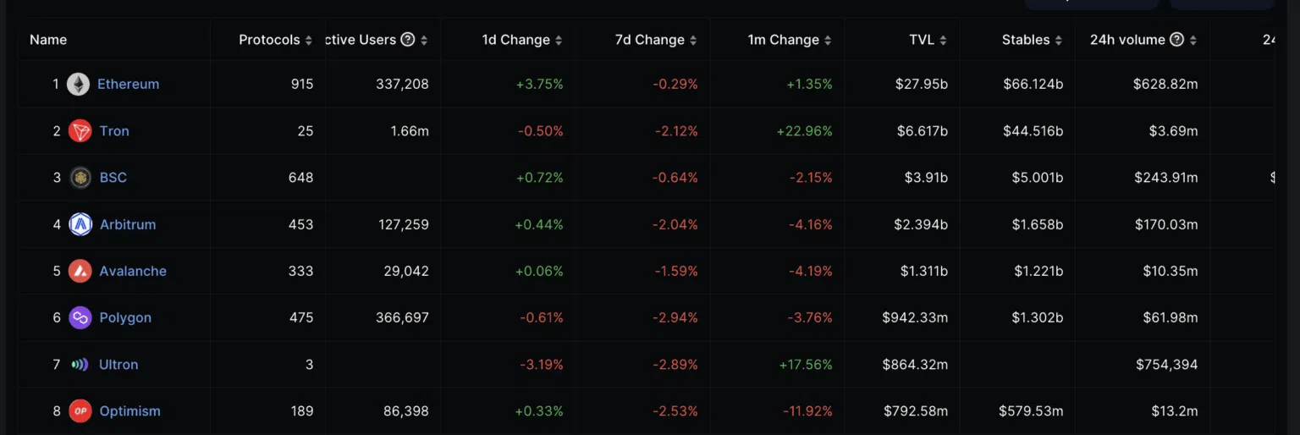Open the Ethereum chain link
Screen dimensions: 1300x435
pyautogui.click(x=128, y=84)
